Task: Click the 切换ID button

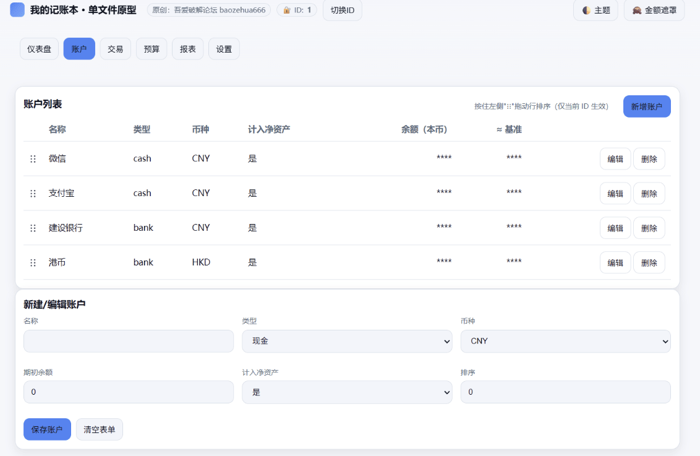Action: 342,10
